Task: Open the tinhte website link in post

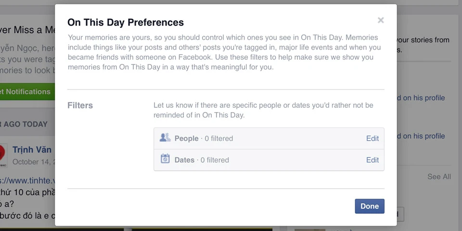Action: 27,180
